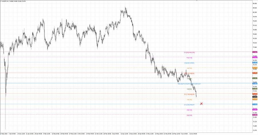Click the 7 Jan 04:00 time label
The image size is (258, 135).
coord(12,134)
